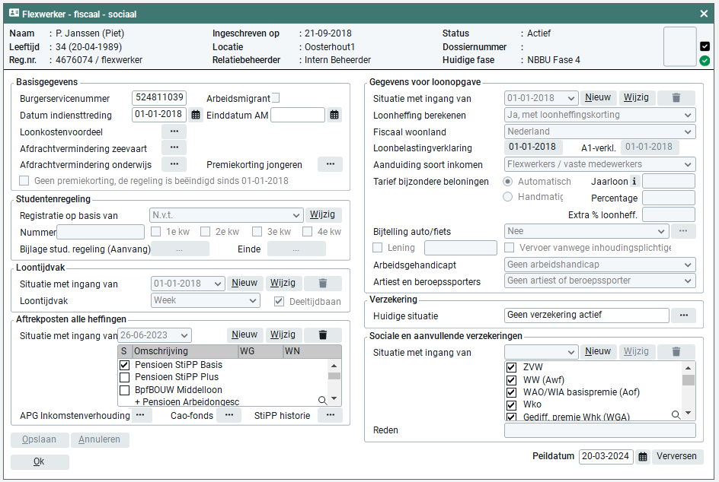
Task: Open Loonheffing berekenen dropdown
Action: (599, 115)
